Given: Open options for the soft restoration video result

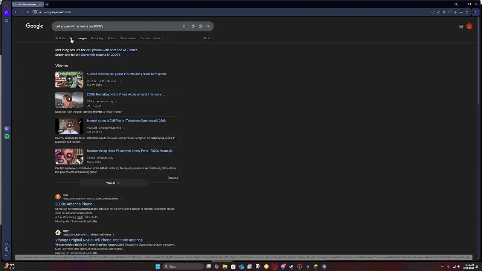Looking at the screenshot, I should point(120,81).
